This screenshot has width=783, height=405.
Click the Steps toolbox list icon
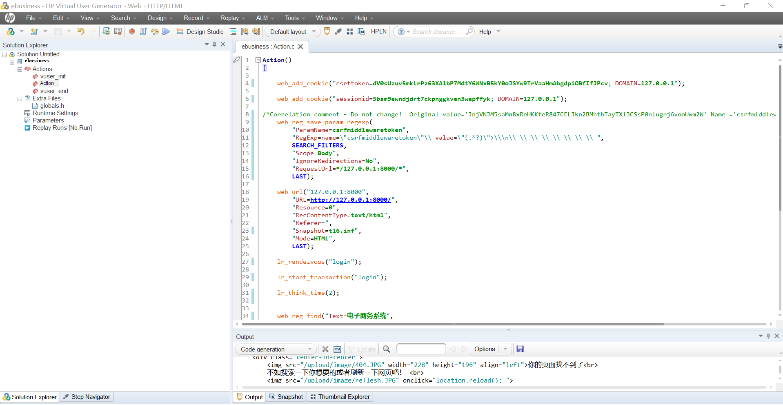(x=233, y=31)
